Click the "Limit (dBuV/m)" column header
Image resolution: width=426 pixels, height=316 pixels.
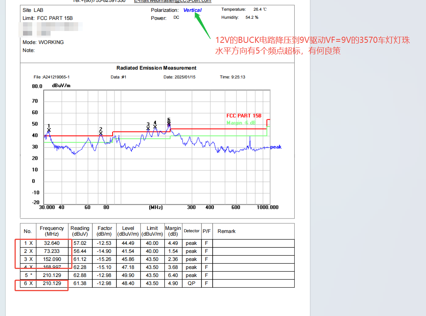152,231
